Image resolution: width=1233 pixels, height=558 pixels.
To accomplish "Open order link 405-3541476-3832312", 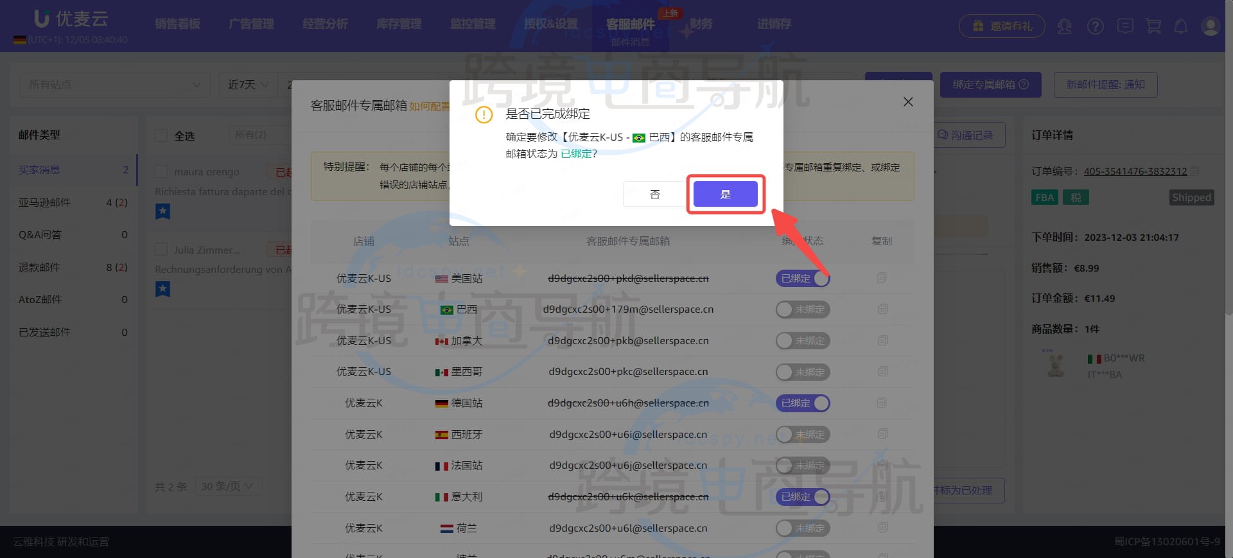I will click(x=1135, y=171).
